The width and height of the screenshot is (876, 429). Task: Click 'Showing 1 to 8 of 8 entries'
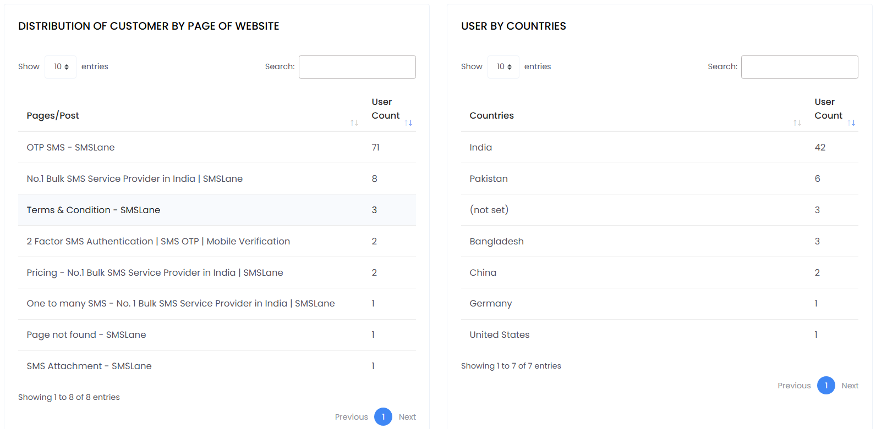pos(69,397)
